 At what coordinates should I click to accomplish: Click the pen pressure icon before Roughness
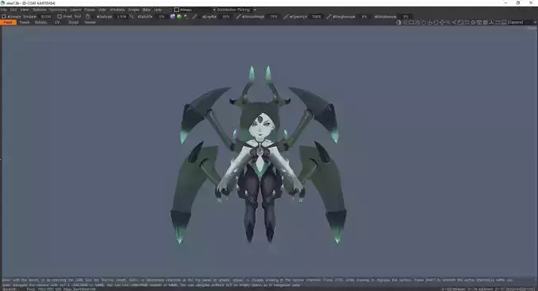(329, 17)
